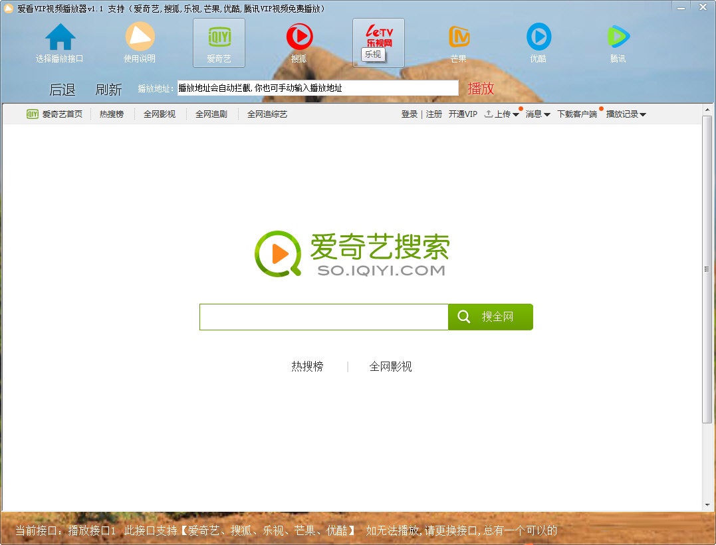Focus the iQiyi search text box

point(324,317)
